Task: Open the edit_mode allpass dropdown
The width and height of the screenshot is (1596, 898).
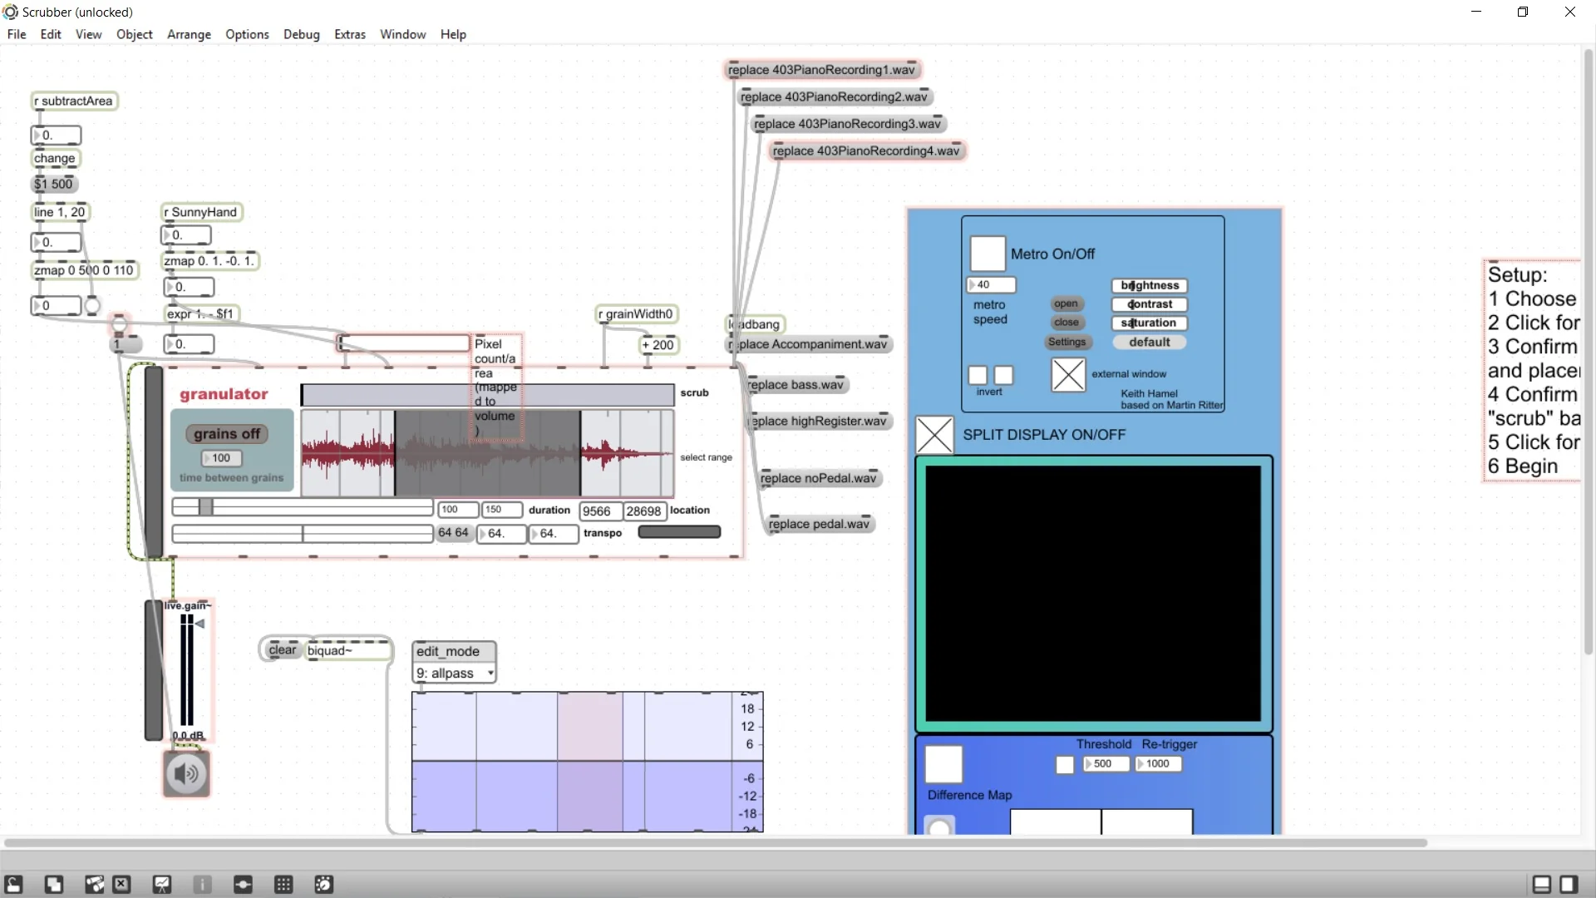Action: tap(455, 673)
